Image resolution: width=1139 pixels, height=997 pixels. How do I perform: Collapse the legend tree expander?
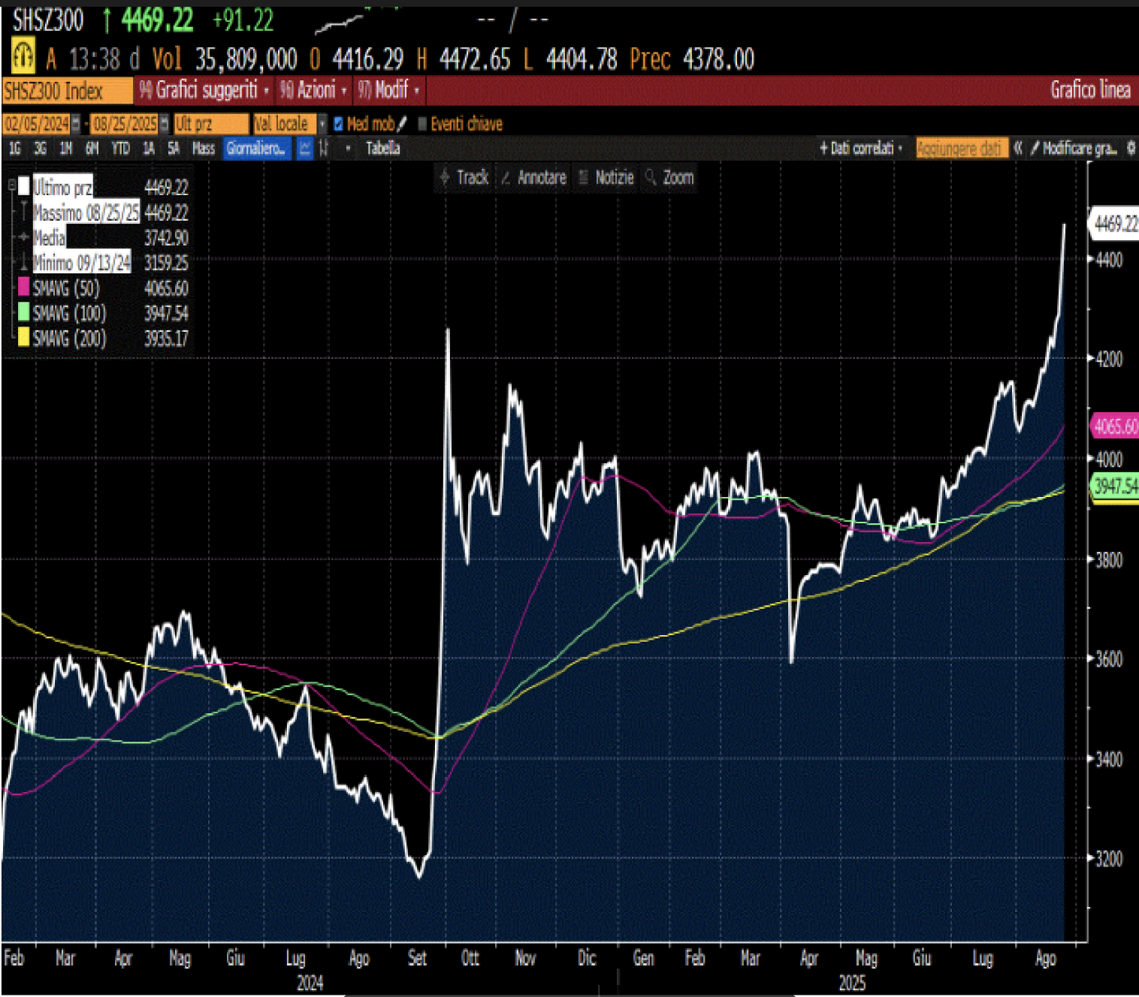pyautogui.click(x=11, y=185)
